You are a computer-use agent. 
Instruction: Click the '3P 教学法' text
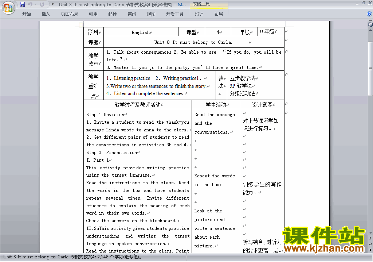241,86
